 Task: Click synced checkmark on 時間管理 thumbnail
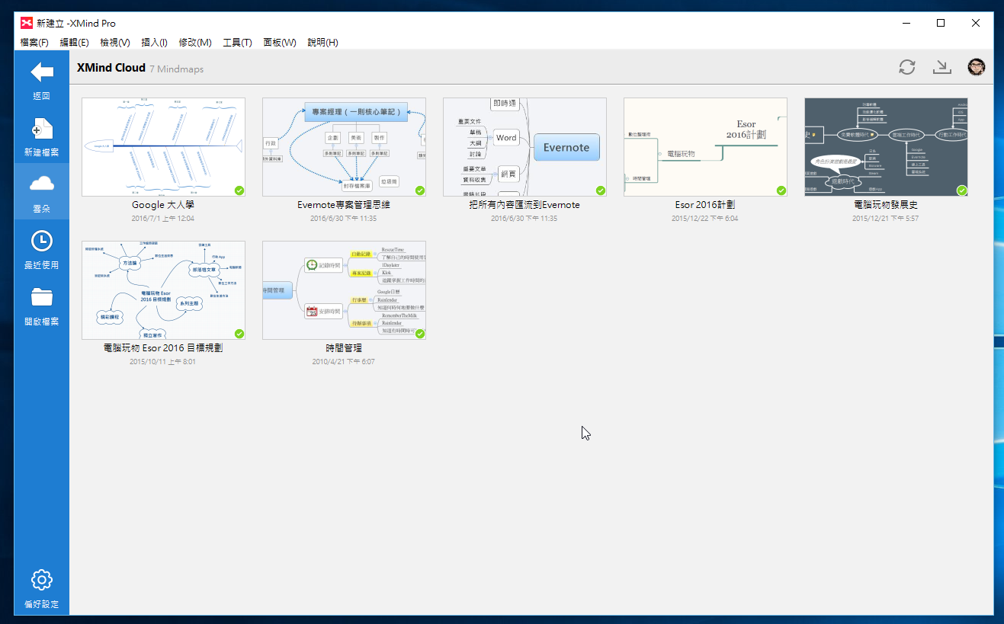(420, 334)
